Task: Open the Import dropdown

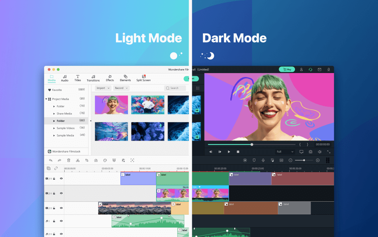Action: coord(103,88)
